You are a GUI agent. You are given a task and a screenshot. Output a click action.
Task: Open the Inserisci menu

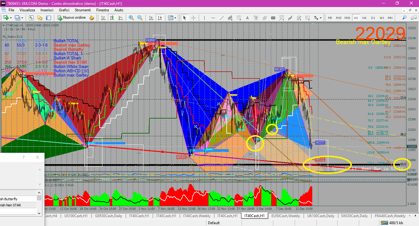coord(47,10)
